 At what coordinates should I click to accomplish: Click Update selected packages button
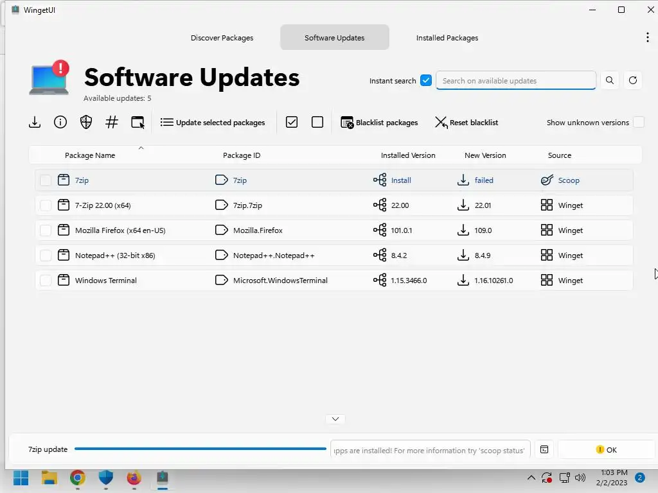(213, 123)
